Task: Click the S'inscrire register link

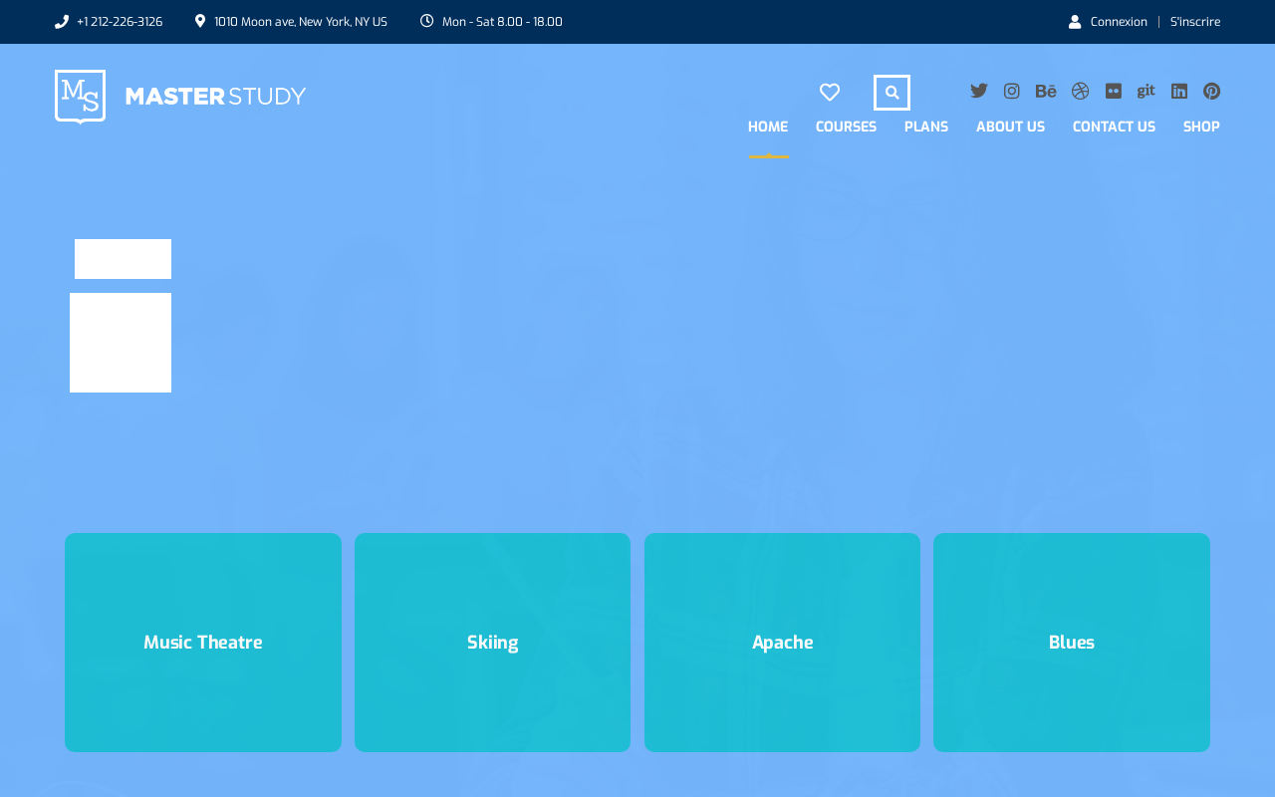Action: 1195,22
